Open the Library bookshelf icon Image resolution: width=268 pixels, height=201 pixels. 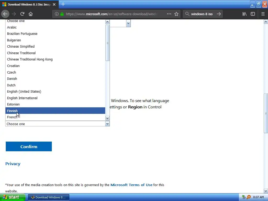244,14
